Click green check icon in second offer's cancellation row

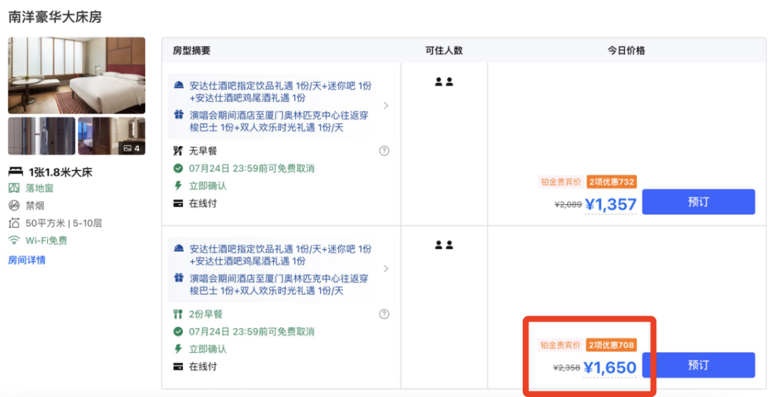[x=178, y=331]
